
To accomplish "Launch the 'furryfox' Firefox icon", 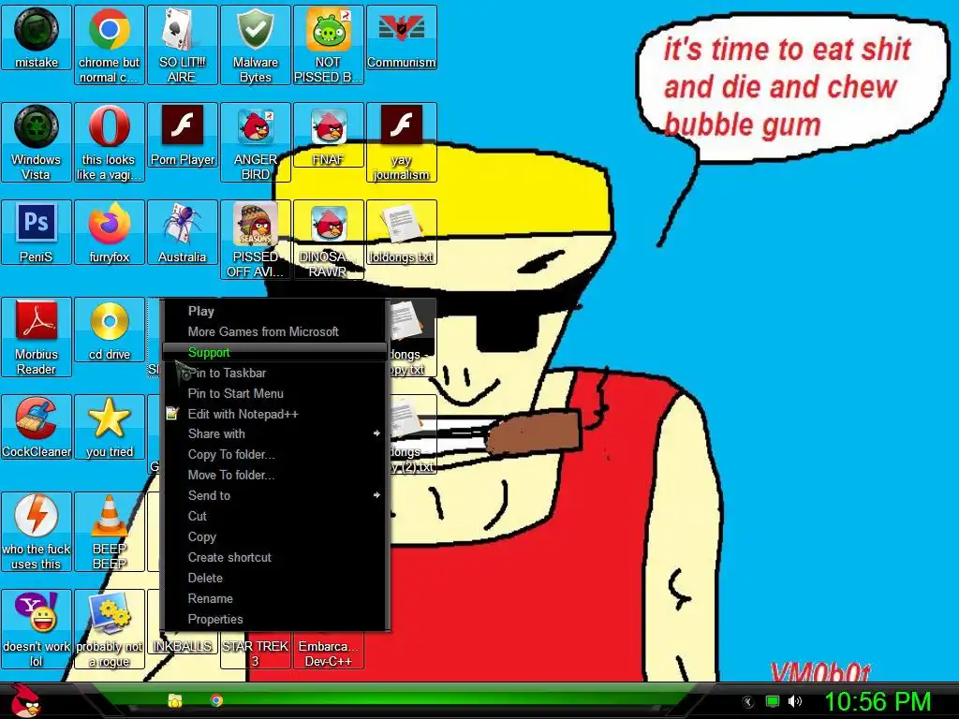I will coord(109,232).
